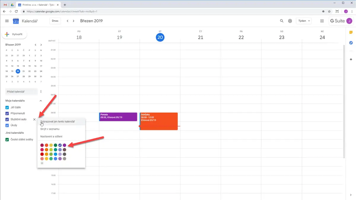Collapse the Moje kalendáře section
Screen dimensions: 356x200
coord(41,101)
